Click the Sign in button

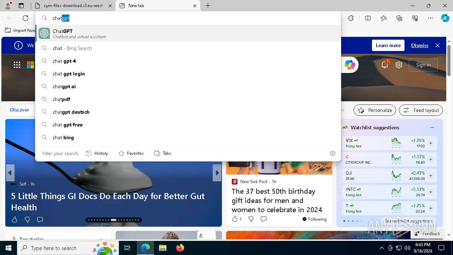click(423, 65)
